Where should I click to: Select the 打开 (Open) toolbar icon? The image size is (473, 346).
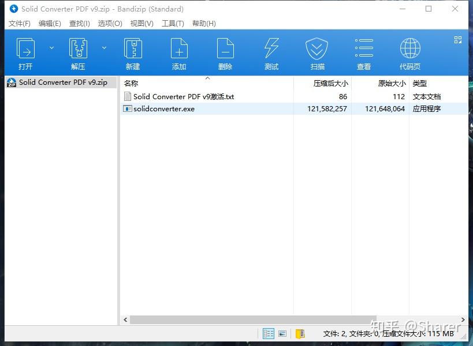25,52
